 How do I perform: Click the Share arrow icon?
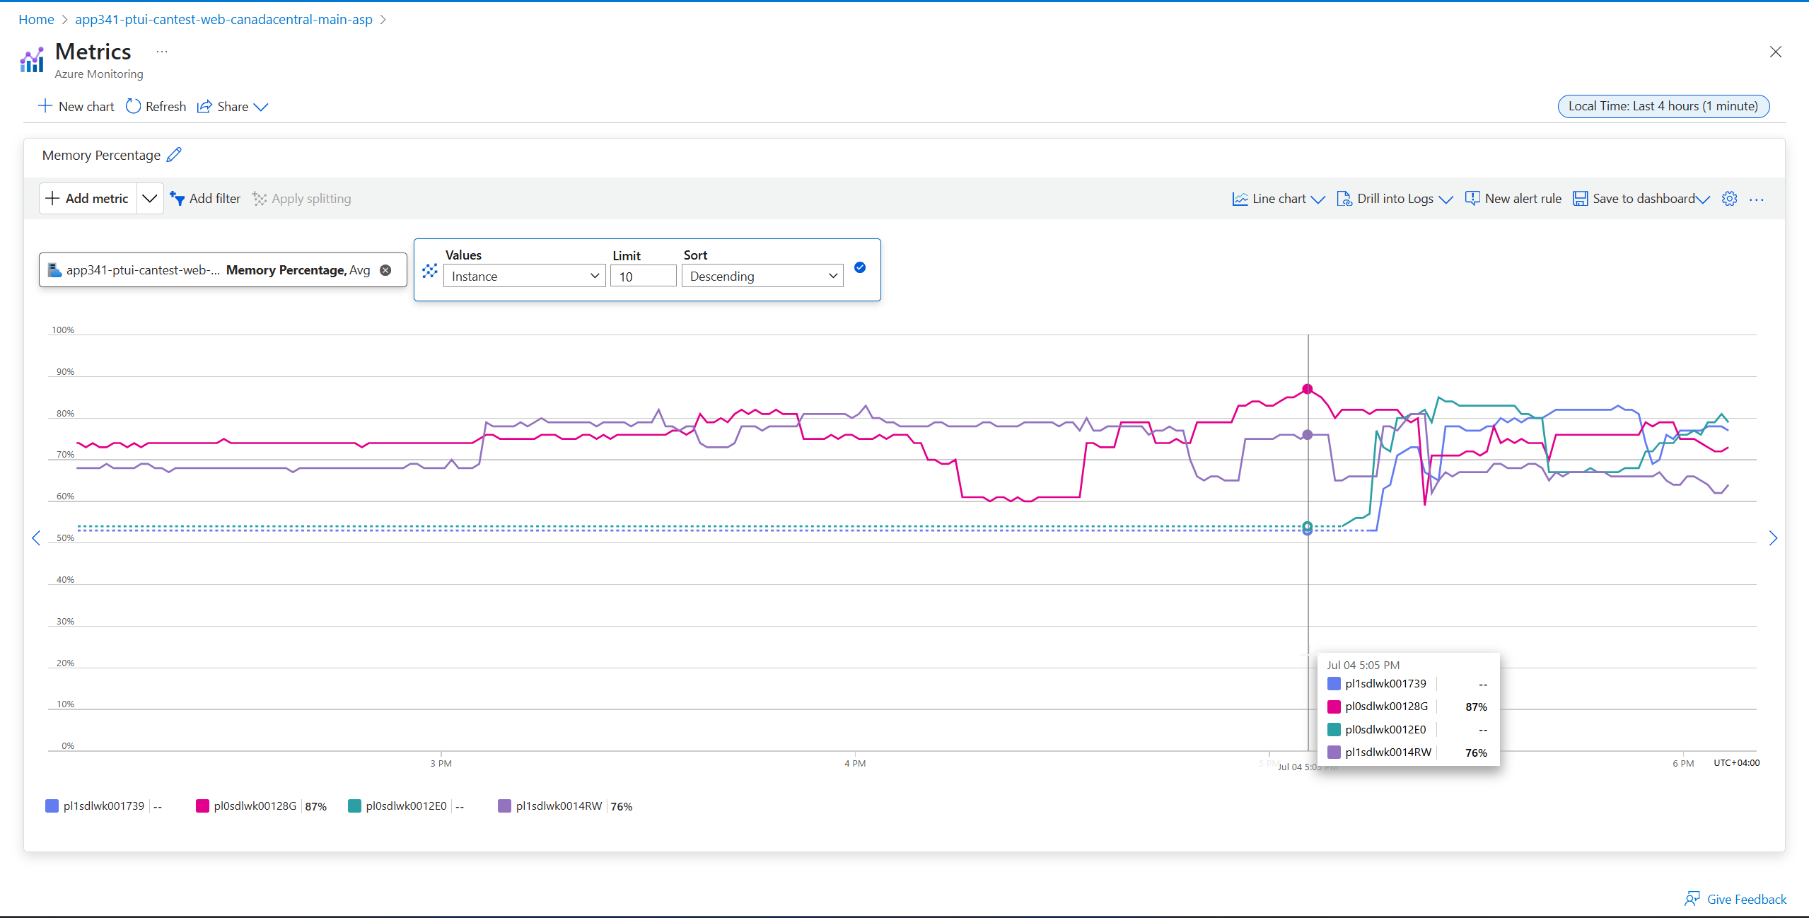pyautogui.click(x=204, y=106)
